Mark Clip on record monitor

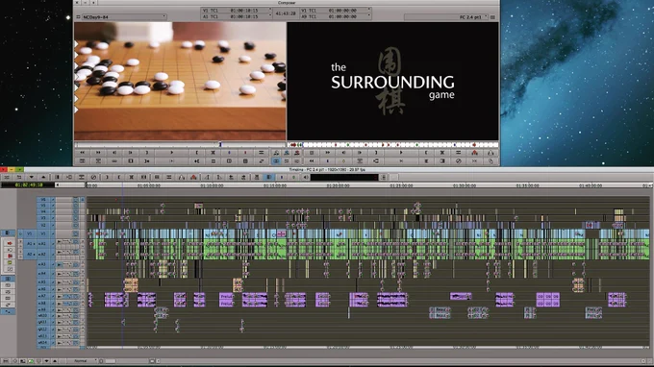click(442, 153)
